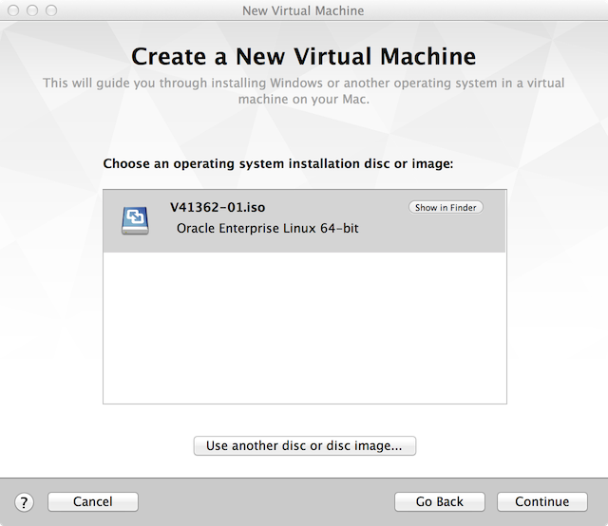Click the zoom window button
The width and height of the screenshot is (608, 526).
[x=51, y=10]
